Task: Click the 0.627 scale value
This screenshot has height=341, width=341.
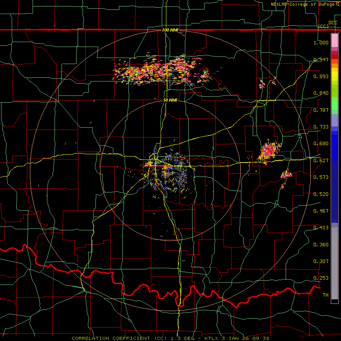Action: (321, 161)
